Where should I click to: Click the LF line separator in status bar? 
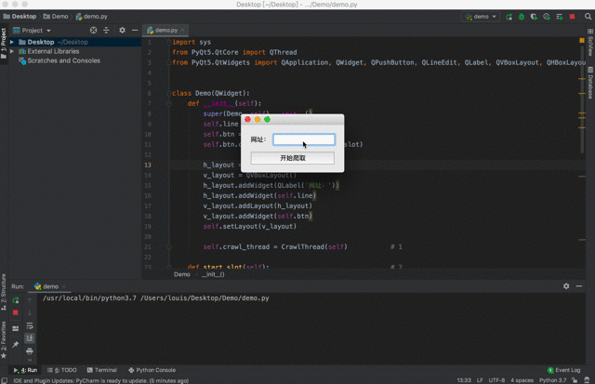[x=480, y=380]
